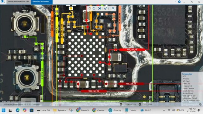Open Microsoft Store from taskbar

31,110
